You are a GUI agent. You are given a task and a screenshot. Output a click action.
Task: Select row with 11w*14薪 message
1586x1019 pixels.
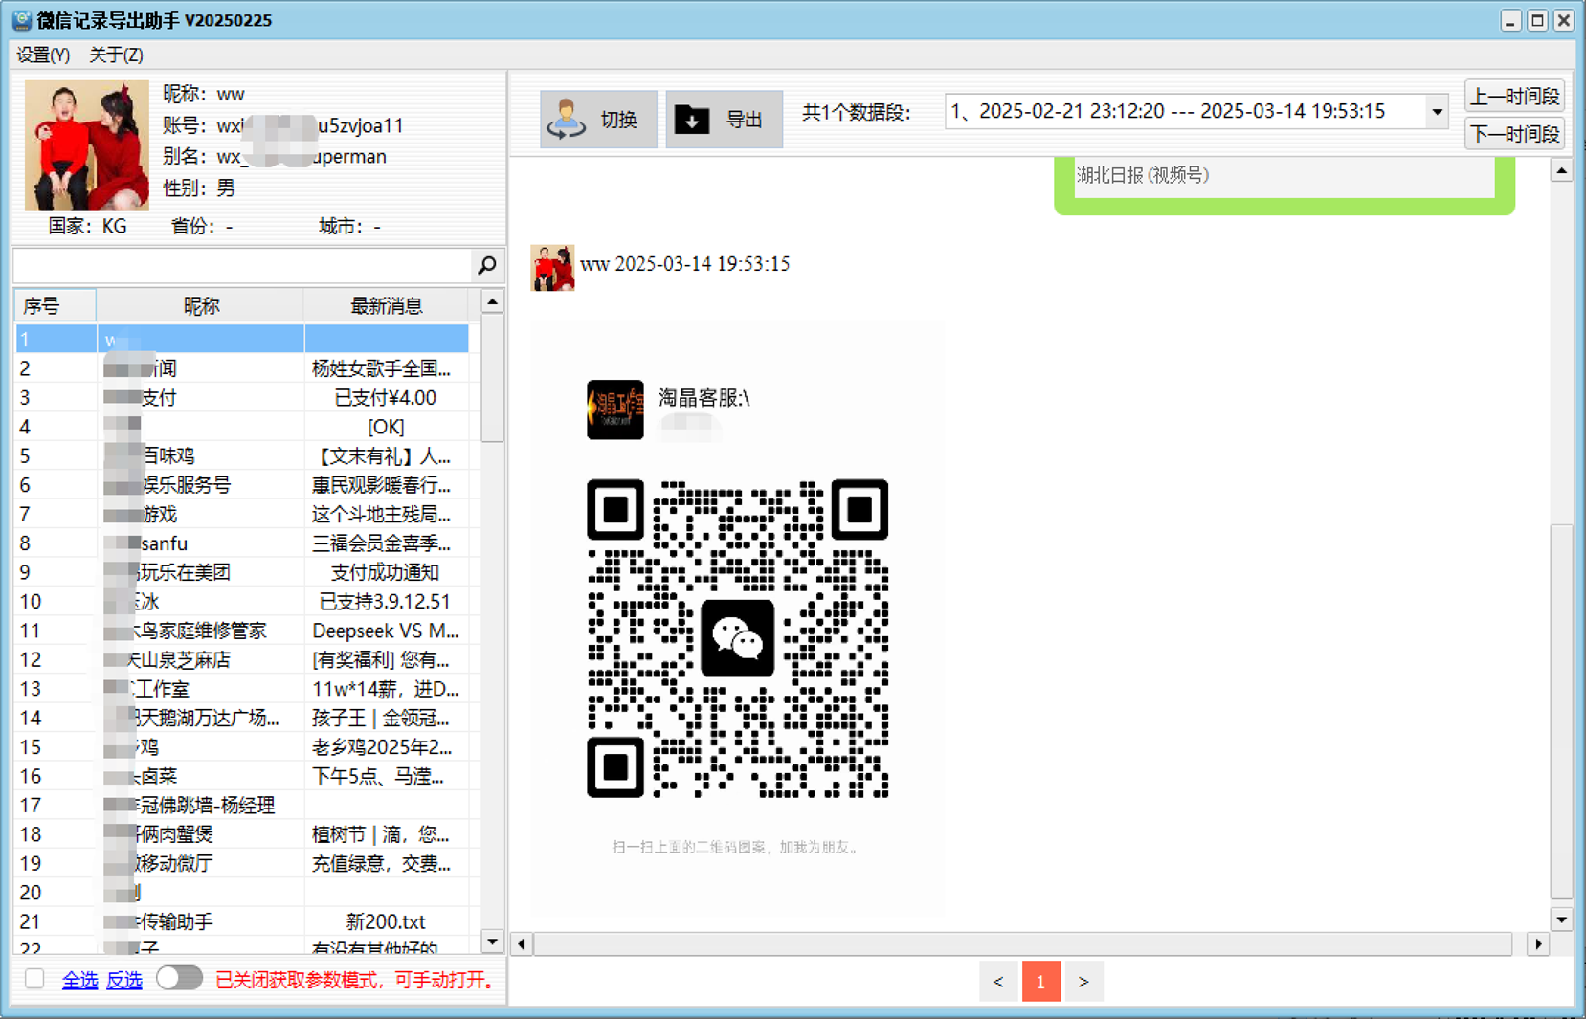click(242, 689)
